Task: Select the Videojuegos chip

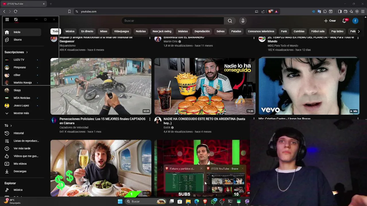Action: point(122,31)
